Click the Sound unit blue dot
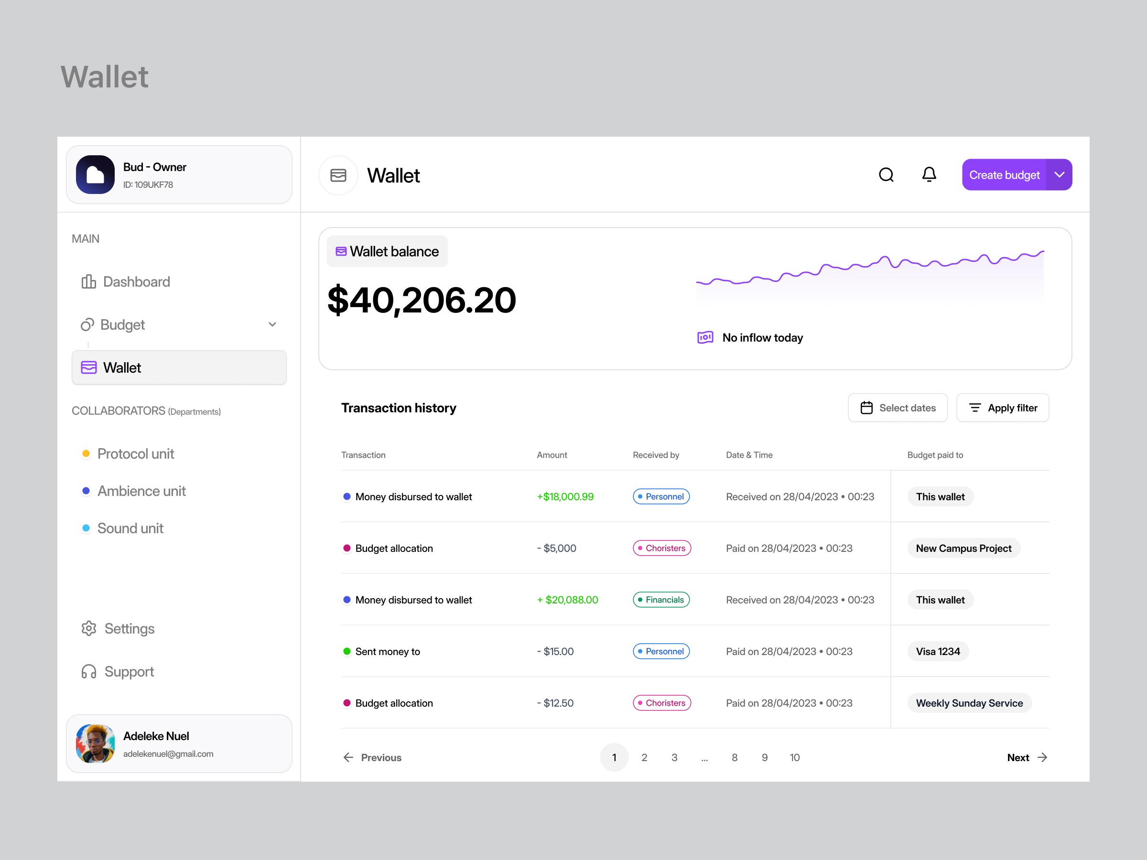The width and height of the screenshot is (1147, 860). click(x=86, y=528)
